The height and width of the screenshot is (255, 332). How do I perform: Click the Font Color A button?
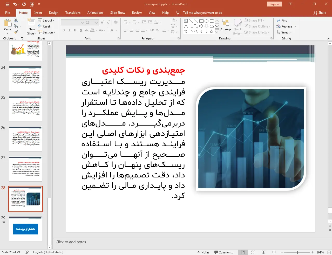112,30
